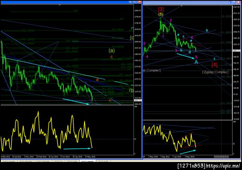Click the 1223.00 value on the left price axis
The height and width of the screenshot is (170, 242).
click(x=138, y=85)
